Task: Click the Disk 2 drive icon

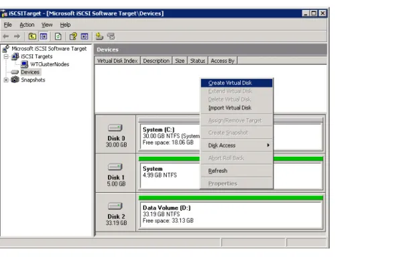Action: [115, 206]
